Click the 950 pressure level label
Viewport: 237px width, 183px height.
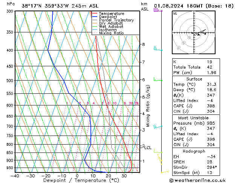11,168
